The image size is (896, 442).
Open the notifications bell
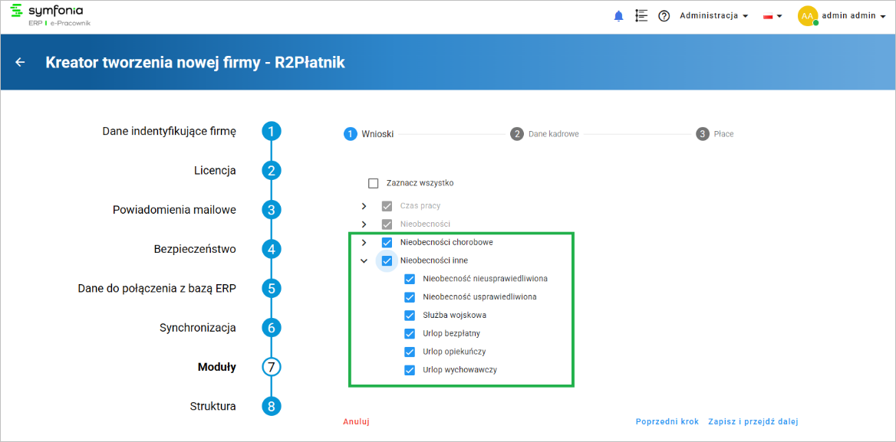tap(618, 16)
